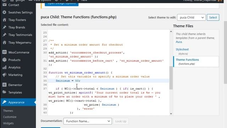Click the Analytics bar chart icon
227x128 pixels.
click(x=5, y=67)
